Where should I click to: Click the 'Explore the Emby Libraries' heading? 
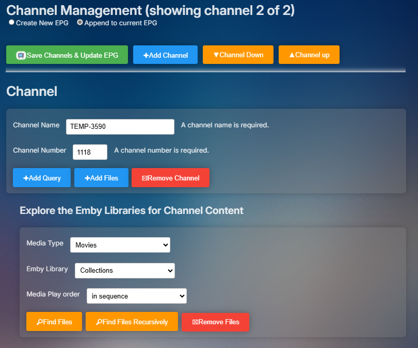pos(132,211)
